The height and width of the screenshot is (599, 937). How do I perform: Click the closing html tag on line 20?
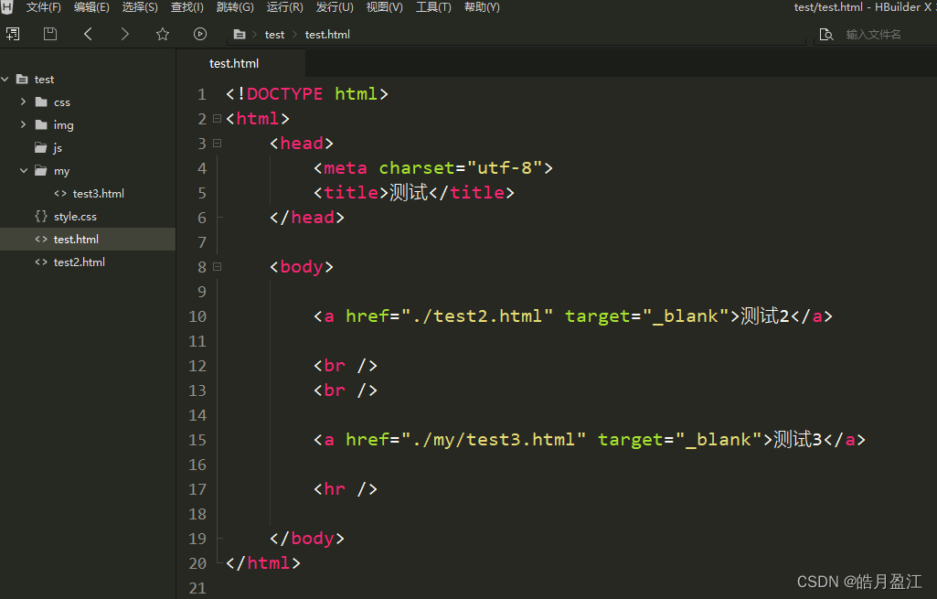[263, 563]
